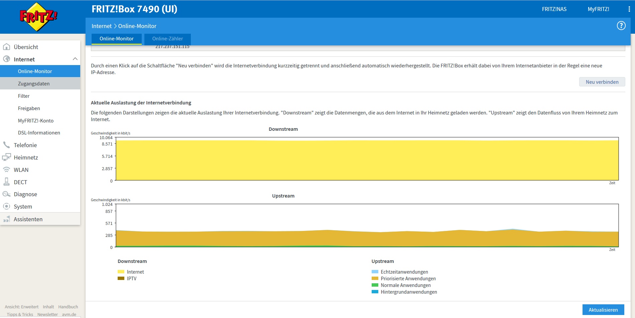Open the avm.de footer link
The height and width of the screenshot is (318, 635).
(69, 314)
